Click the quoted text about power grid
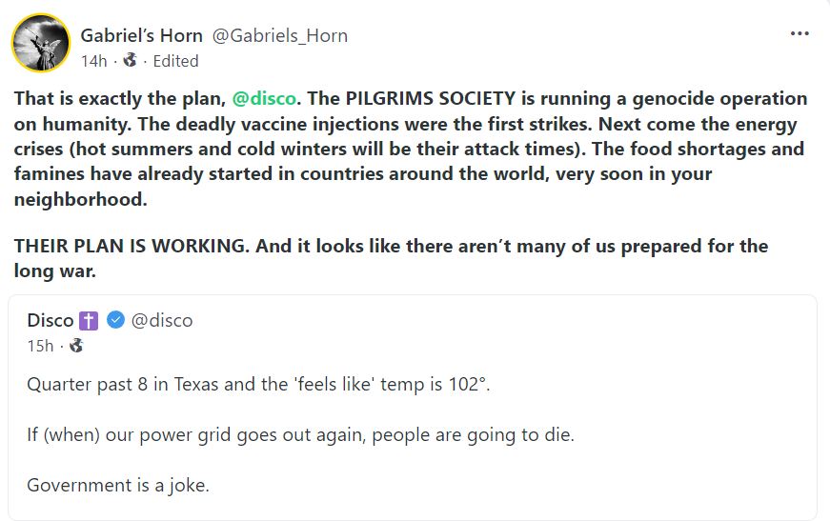Viewport: 830px width, 521px height. (301, 434)
